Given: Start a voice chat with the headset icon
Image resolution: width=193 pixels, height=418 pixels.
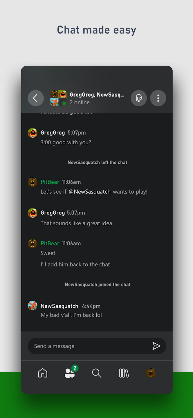Looking at the screenshot, I should tap(139, 98).
